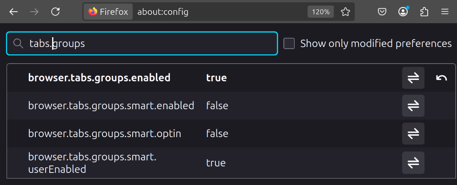Reset browser.tabs.groups.enabled with the undo arrow
Viewport: 457px width, 185px height.
(x=441, y=78)
